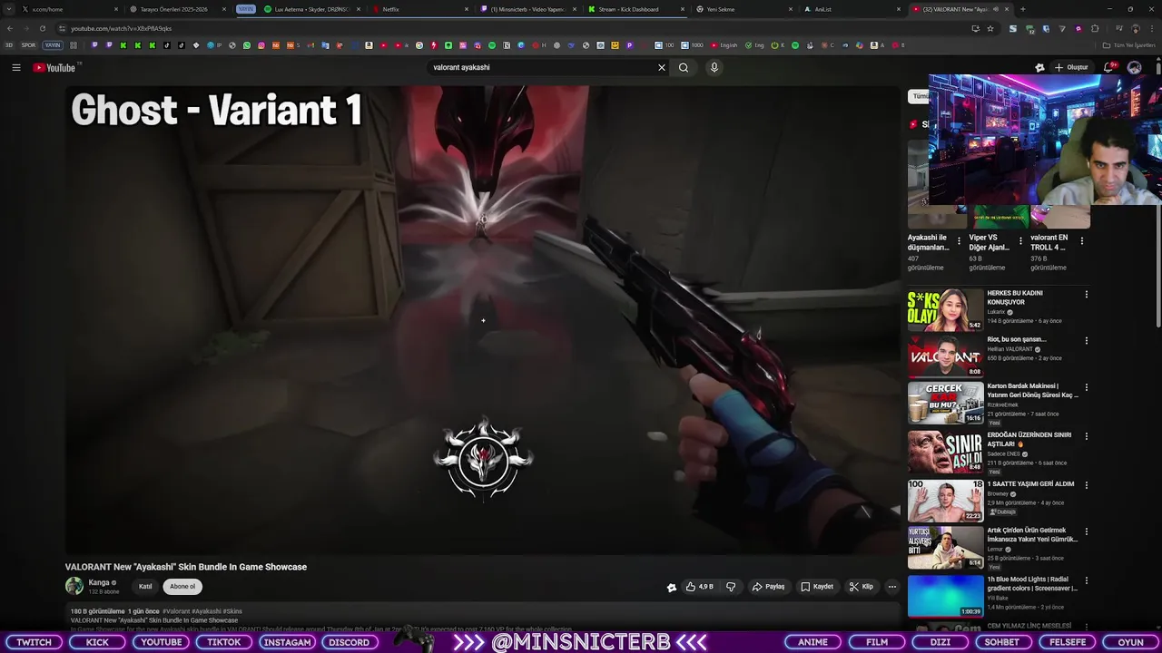Click the browser address bar URL
1162x653 pixels.
[122, 28]
